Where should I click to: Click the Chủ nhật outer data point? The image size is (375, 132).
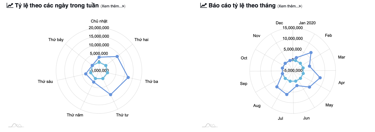point(99,57)
